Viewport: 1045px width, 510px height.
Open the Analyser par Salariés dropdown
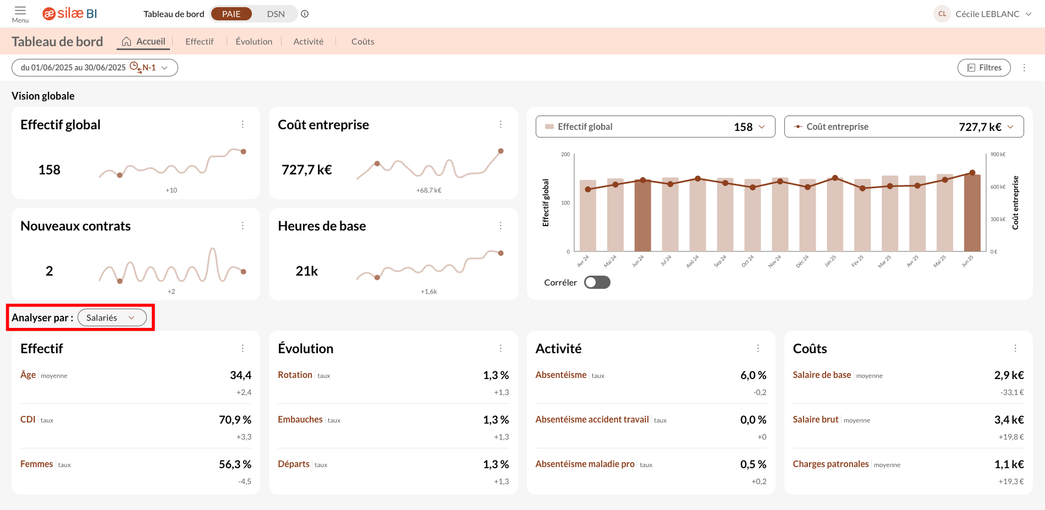coord(112,318)
